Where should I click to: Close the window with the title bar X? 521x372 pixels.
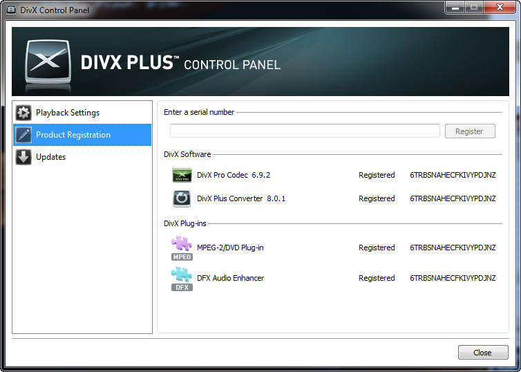click(x=500, y=8)
